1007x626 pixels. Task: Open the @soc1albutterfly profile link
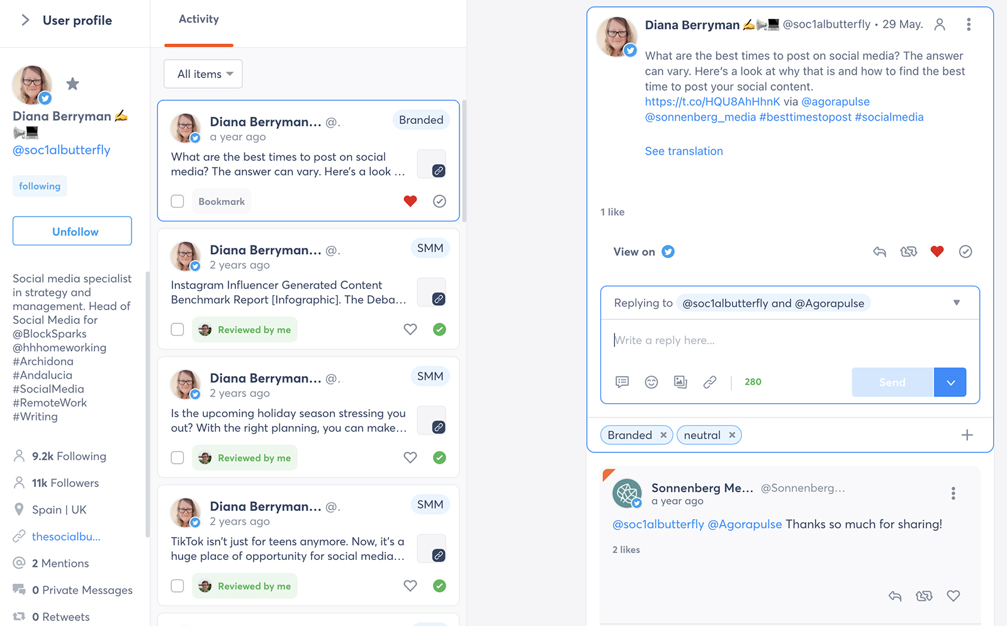62,150
